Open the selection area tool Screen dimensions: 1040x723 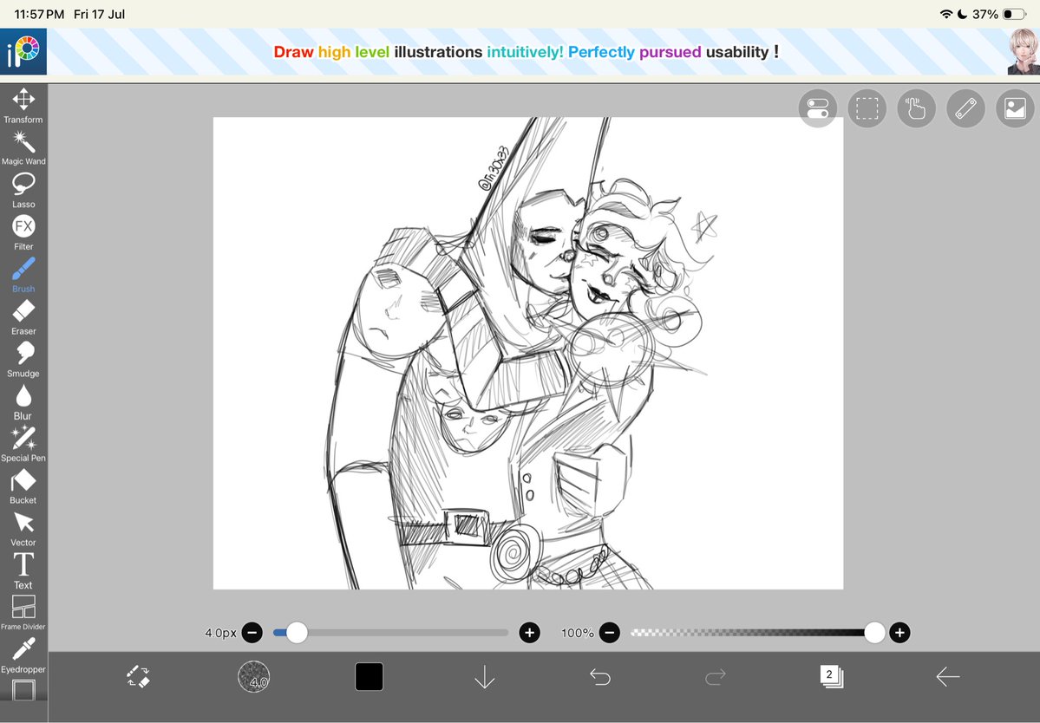(867, 108)
